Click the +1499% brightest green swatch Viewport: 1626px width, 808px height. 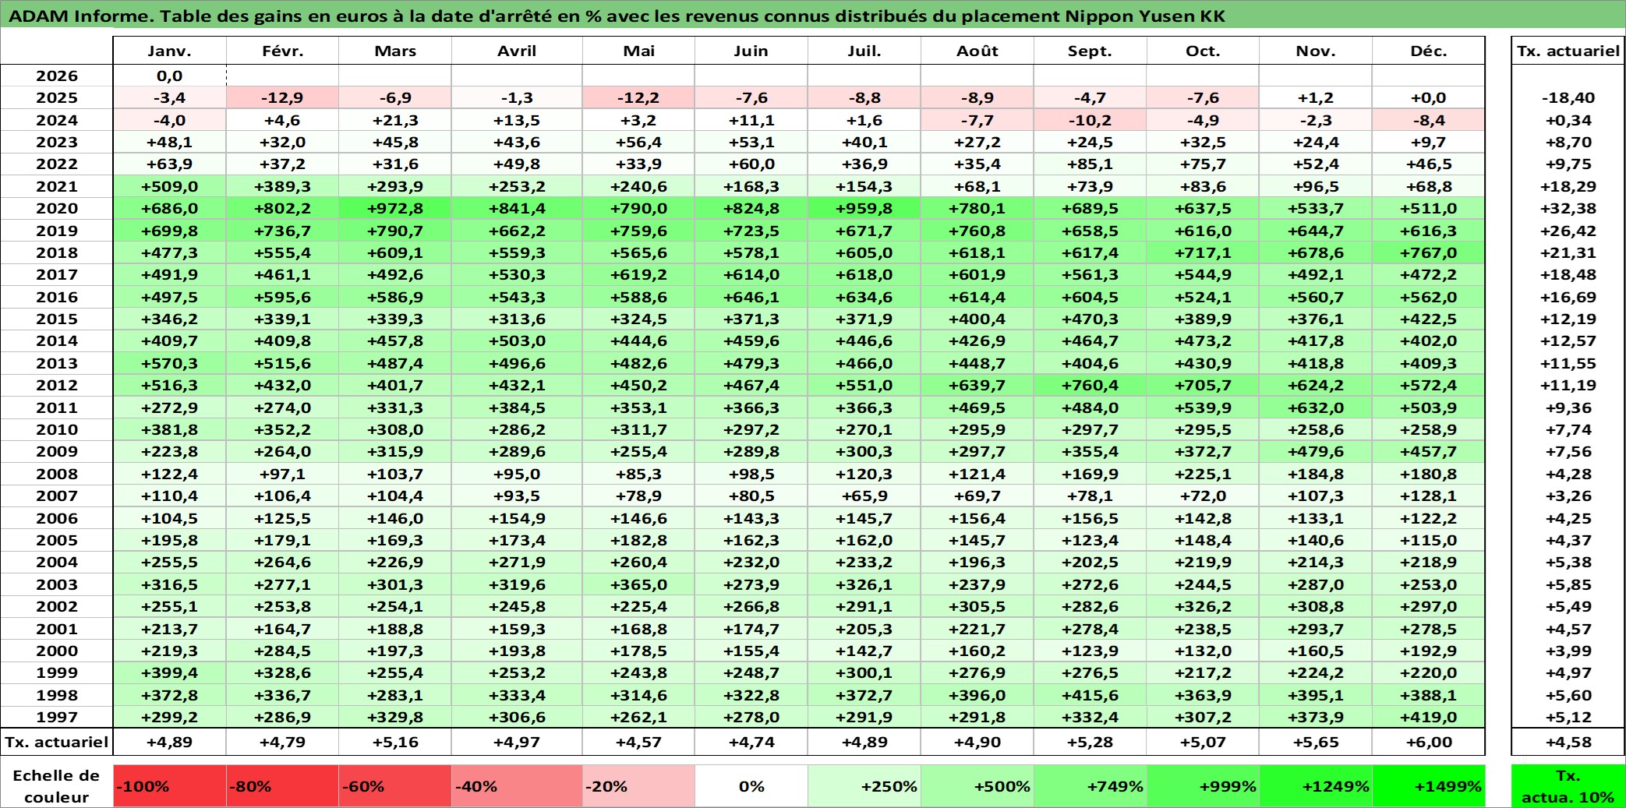click(1429, 786)
